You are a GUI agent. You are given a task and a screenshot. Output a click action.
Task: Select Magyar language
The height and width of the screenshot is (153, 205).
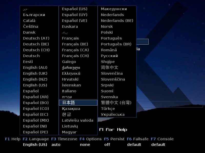pos(69,132)
